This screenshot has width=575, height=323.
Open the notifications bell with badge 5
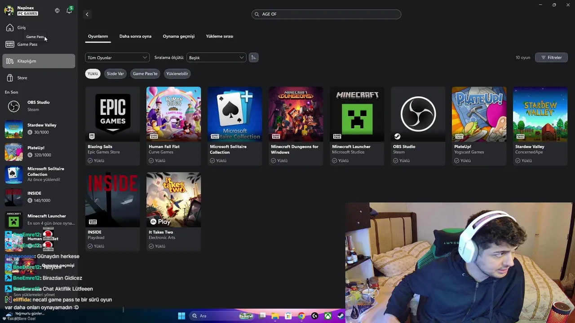(69, 10)
